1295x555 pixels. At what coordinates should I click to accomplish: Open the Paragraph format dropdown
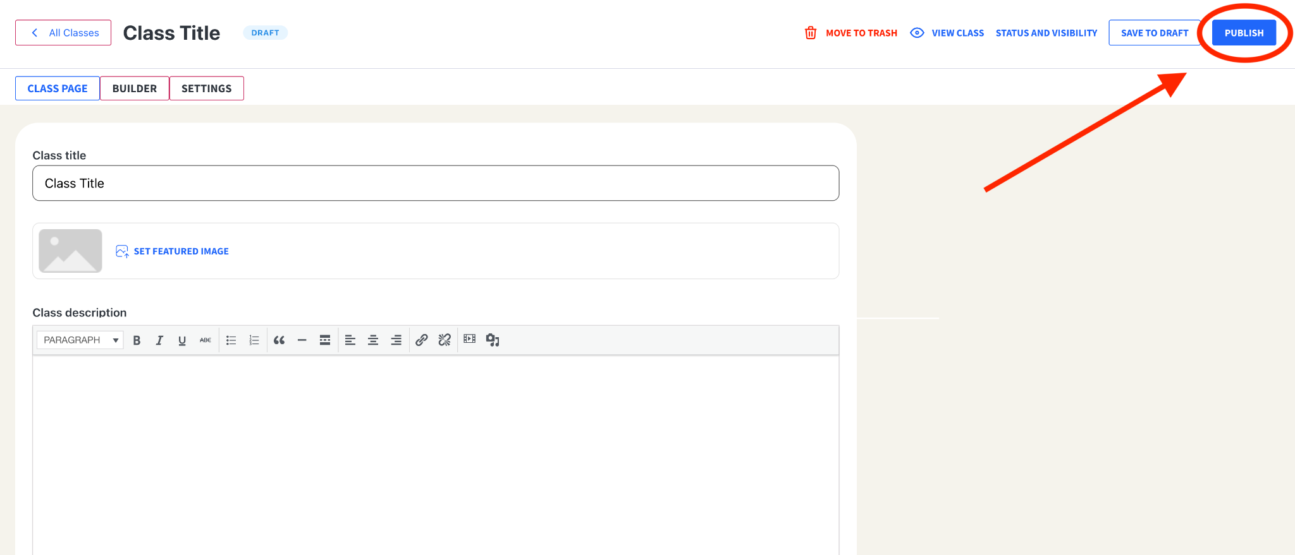80,340
